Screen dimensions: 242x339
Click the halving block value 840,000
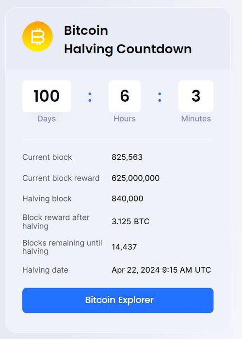tap(127, 199)
